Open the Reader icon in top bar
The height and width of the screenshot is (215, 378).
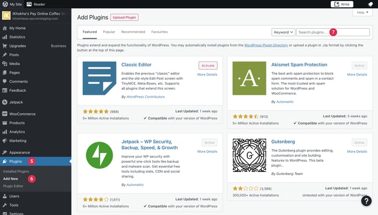click(29, 4)
